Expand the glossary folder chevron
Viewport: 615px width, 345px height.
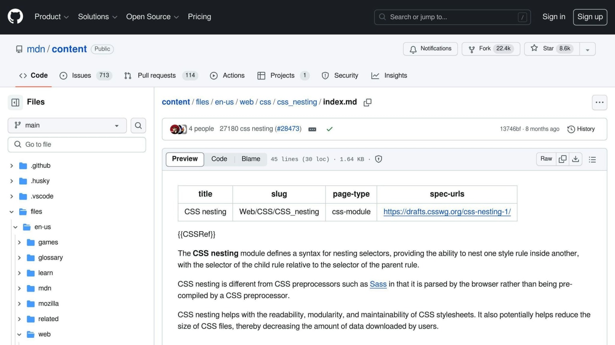(x=19, y=258)
